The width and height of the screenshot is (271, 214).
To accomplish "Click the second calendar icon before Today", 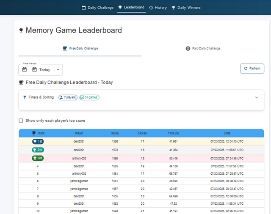I will pyautogui.click(x=35, y=69).
